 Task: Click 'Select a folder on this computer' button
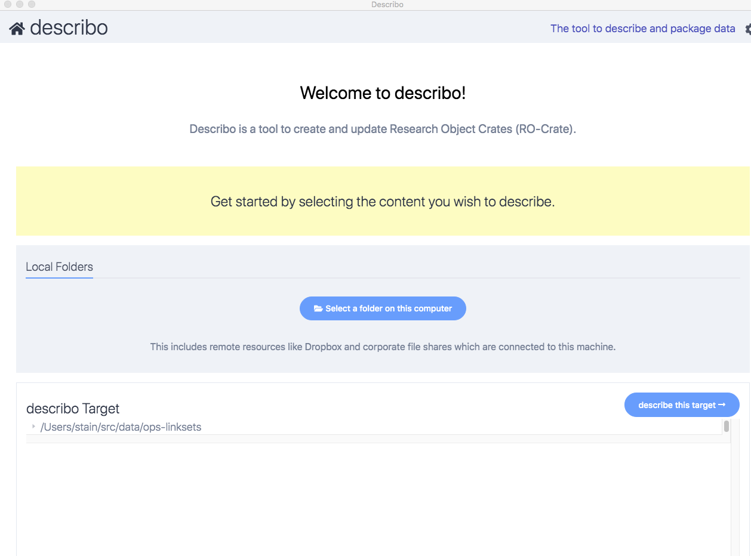[383, 308]
